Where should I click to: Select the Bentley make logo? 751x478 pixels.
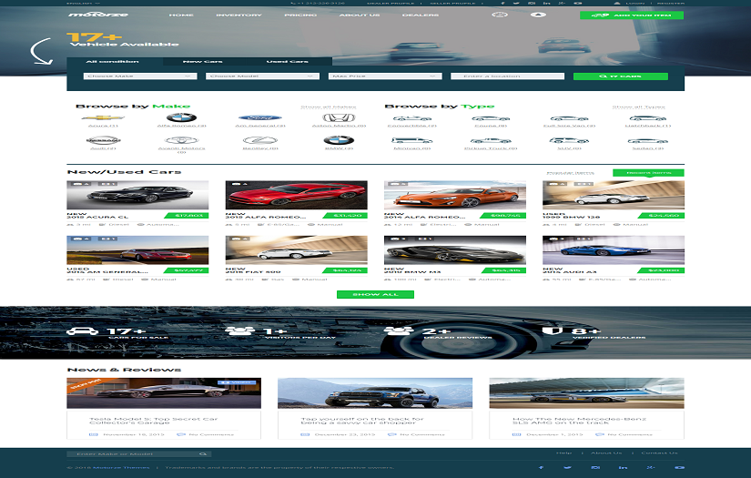[260, 140]
